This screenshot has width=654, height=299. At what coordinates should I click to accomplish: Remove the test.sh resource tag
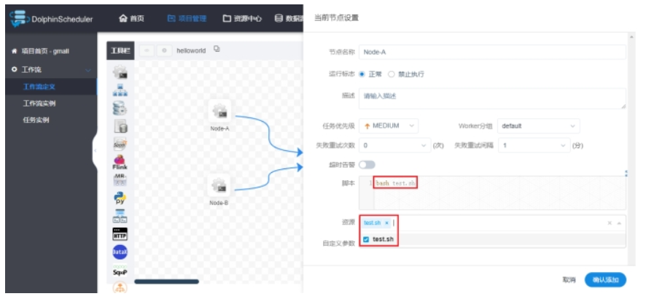pyautogui.click(x=386, y=223)
